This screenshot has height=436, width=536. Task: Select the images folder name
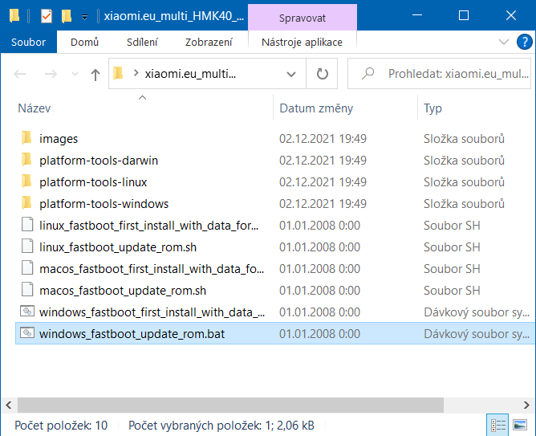point(59,139)
